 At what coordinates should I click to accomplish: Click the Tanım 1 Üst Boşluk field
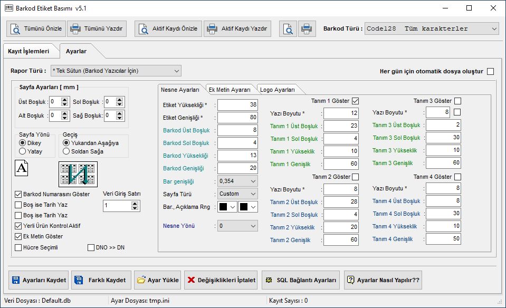[341, 126]
